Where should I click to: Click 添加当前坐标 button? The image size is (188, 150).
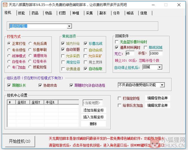pyautogui.click(x=93, y=110)
